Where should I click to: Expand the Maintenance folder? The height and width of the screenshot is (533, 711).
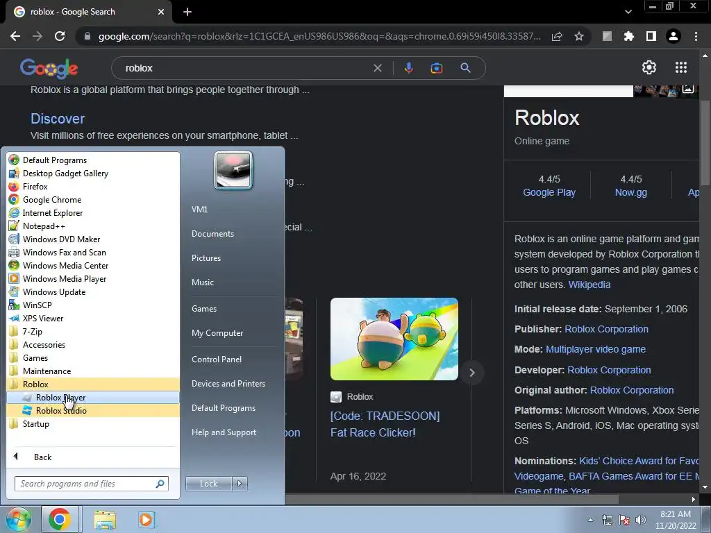93,371
